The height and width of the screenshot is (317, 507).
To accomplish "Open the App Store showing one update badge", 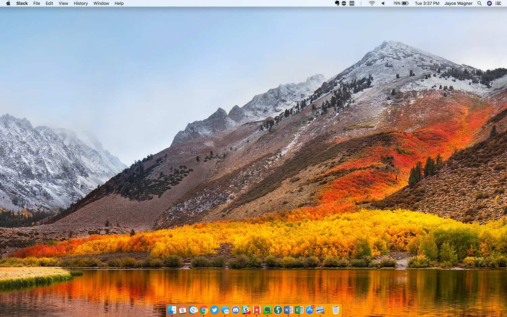I will pos(310,310).
